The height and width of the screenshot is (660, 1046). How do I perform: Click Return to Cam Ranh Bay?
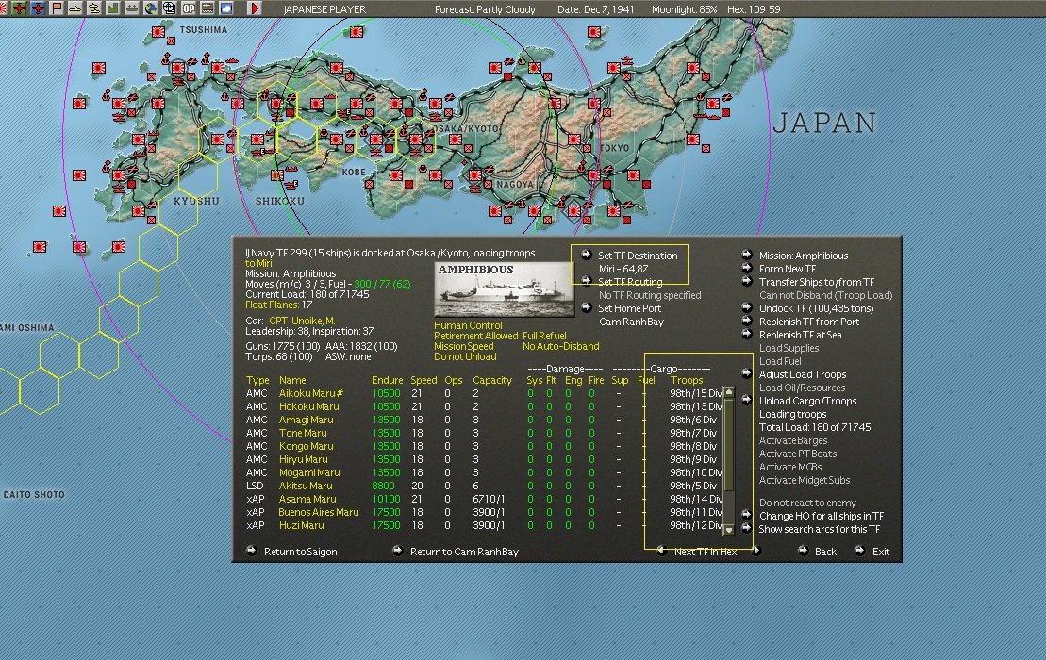click(x=464, y=552)
